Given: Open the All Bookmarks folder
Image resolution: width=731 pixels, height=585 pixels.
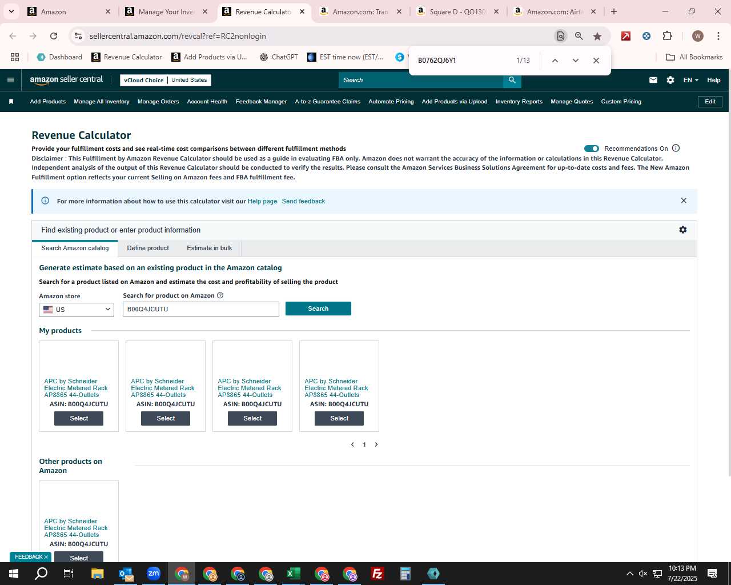Looking at the screenshot, I should (x=694, y=57).
